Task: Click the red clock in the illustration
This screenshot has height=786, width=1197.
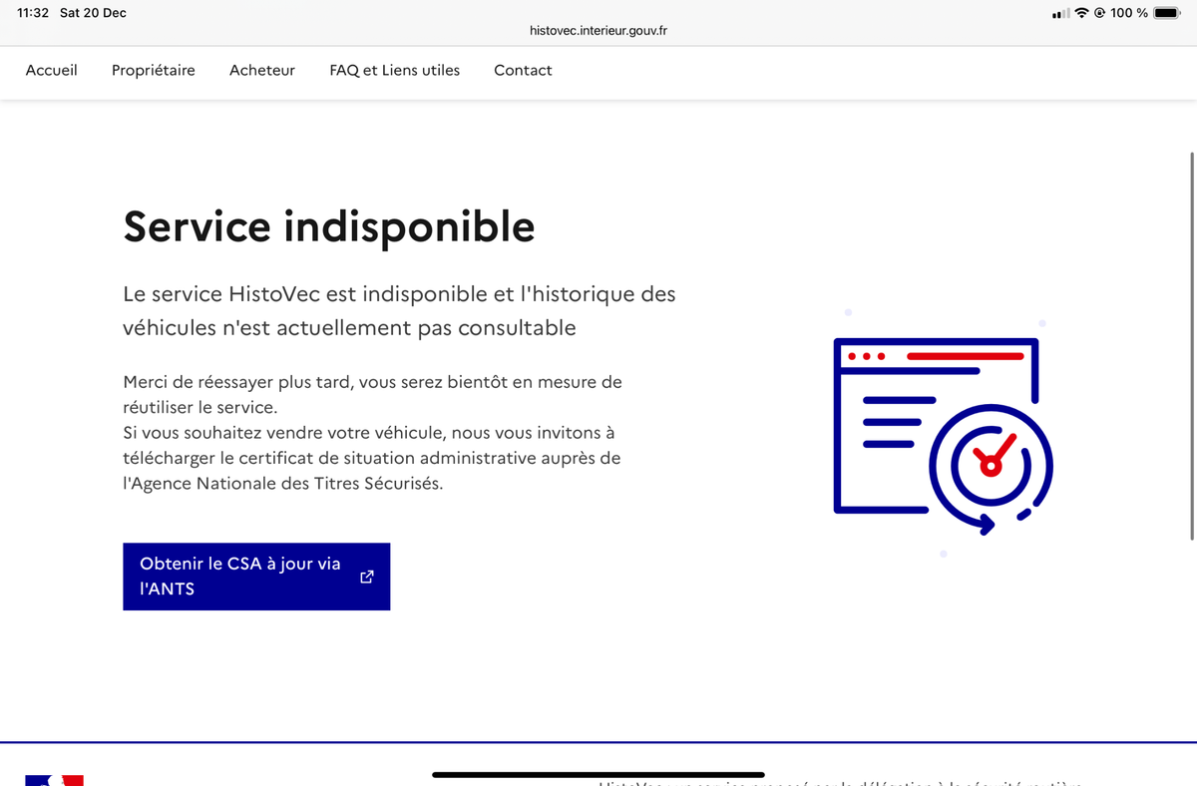Action: coord(990,463)
